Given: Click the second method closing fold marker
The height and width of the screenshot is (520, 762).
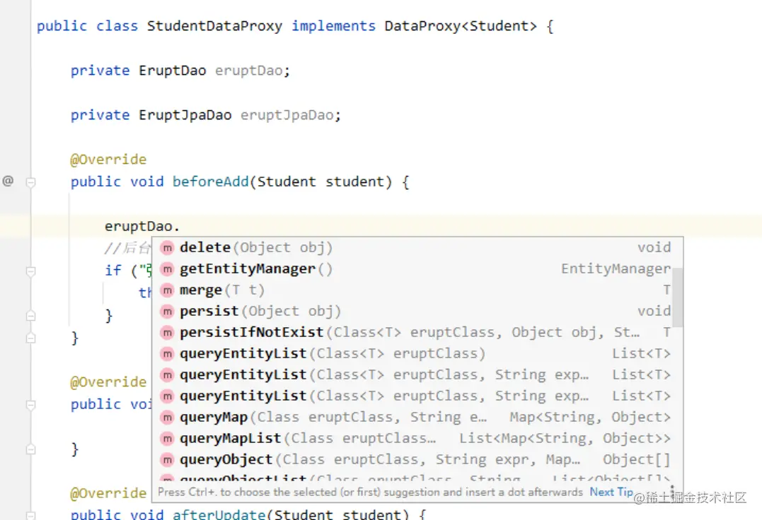Looking at the screenshot, I should (x=30, y=449).
